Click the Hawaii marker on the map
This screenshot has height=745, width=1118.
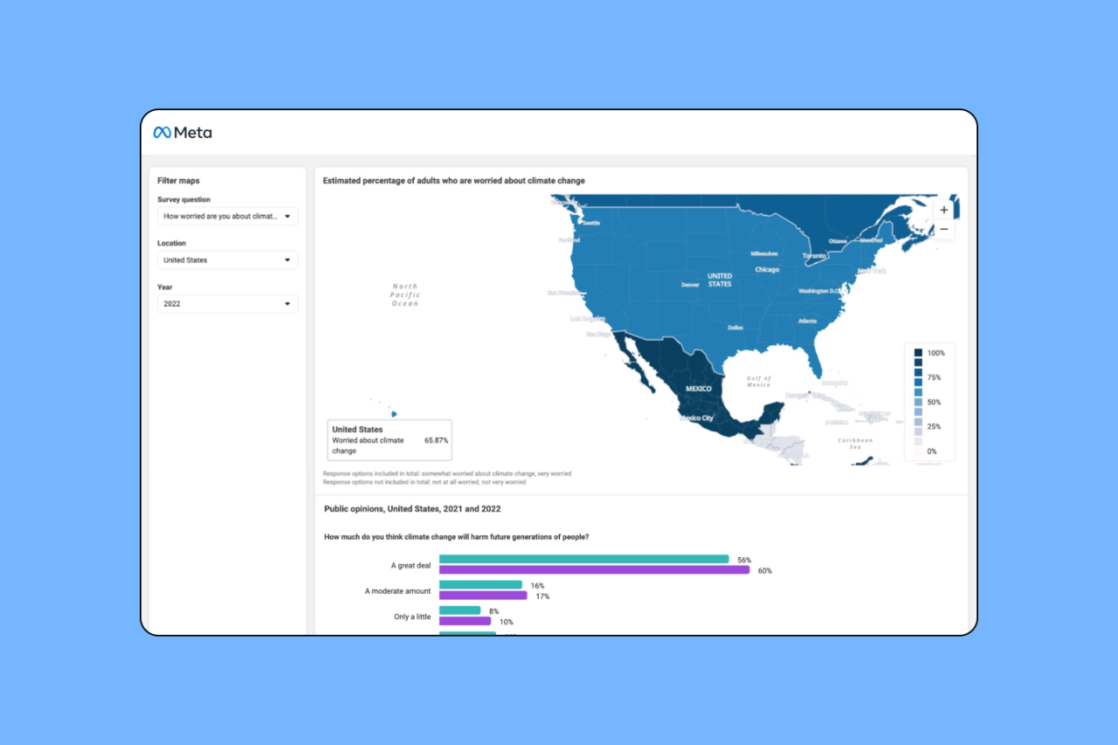(x=394, y=414)
